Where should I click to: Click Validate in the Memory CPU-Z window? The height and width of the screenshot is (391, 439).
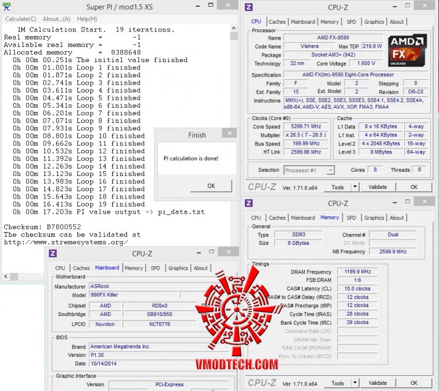point(377,383)
